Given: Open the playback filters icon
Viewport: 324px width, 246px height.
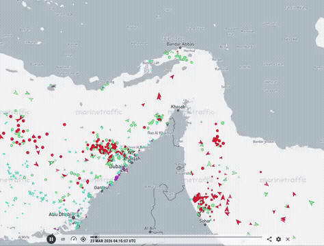Looking at the screenshot, I should coord(63,239).
